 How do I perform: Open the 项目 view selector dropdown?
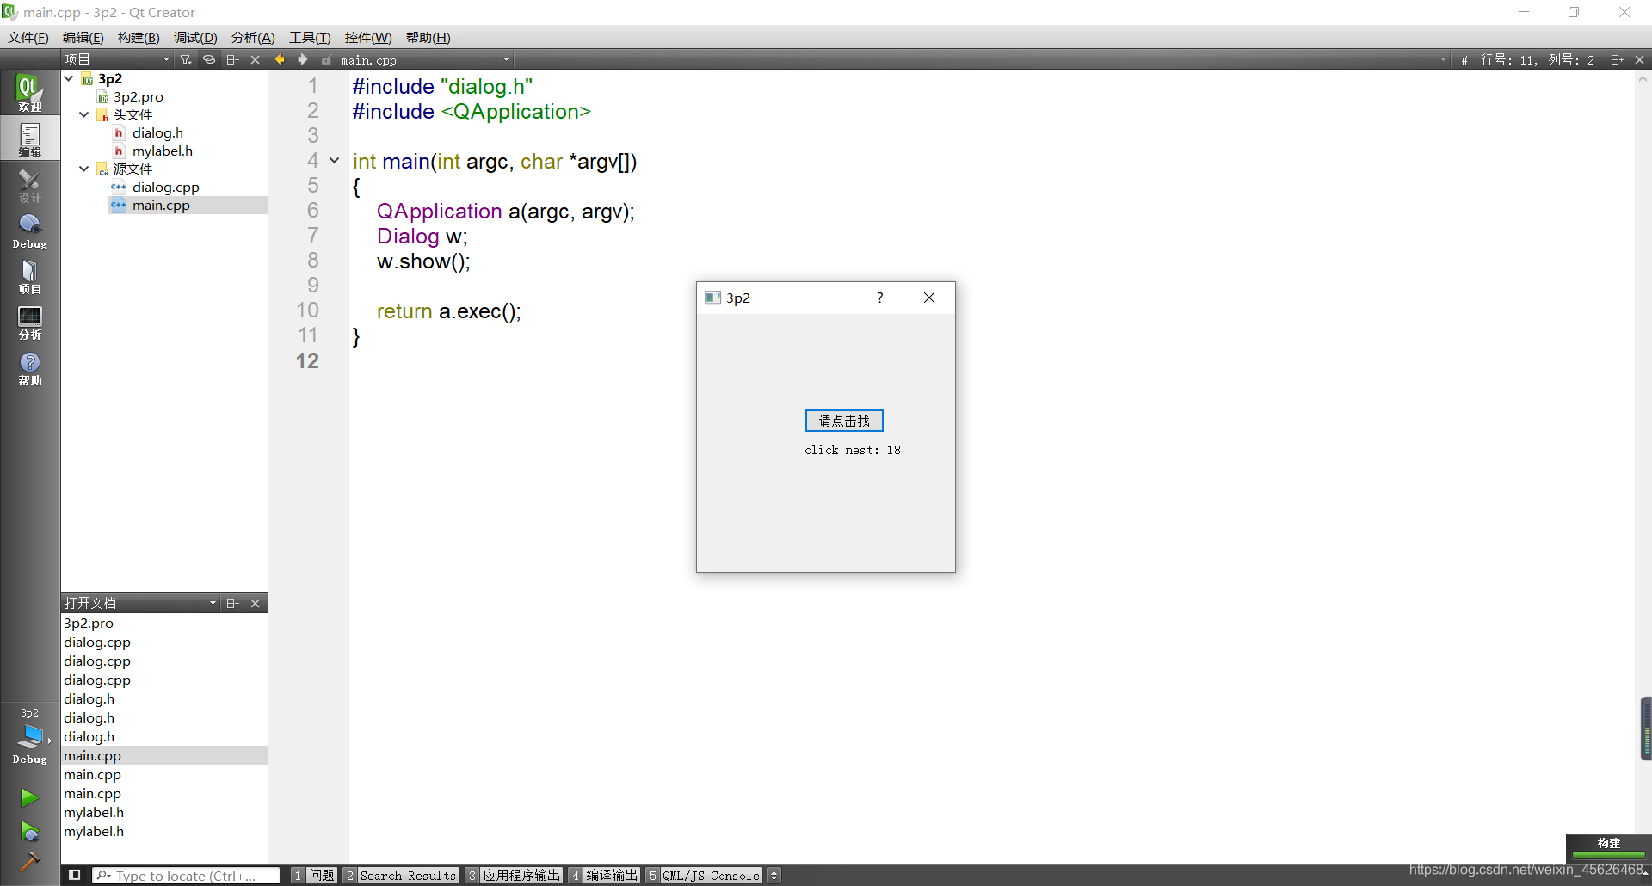118,59
